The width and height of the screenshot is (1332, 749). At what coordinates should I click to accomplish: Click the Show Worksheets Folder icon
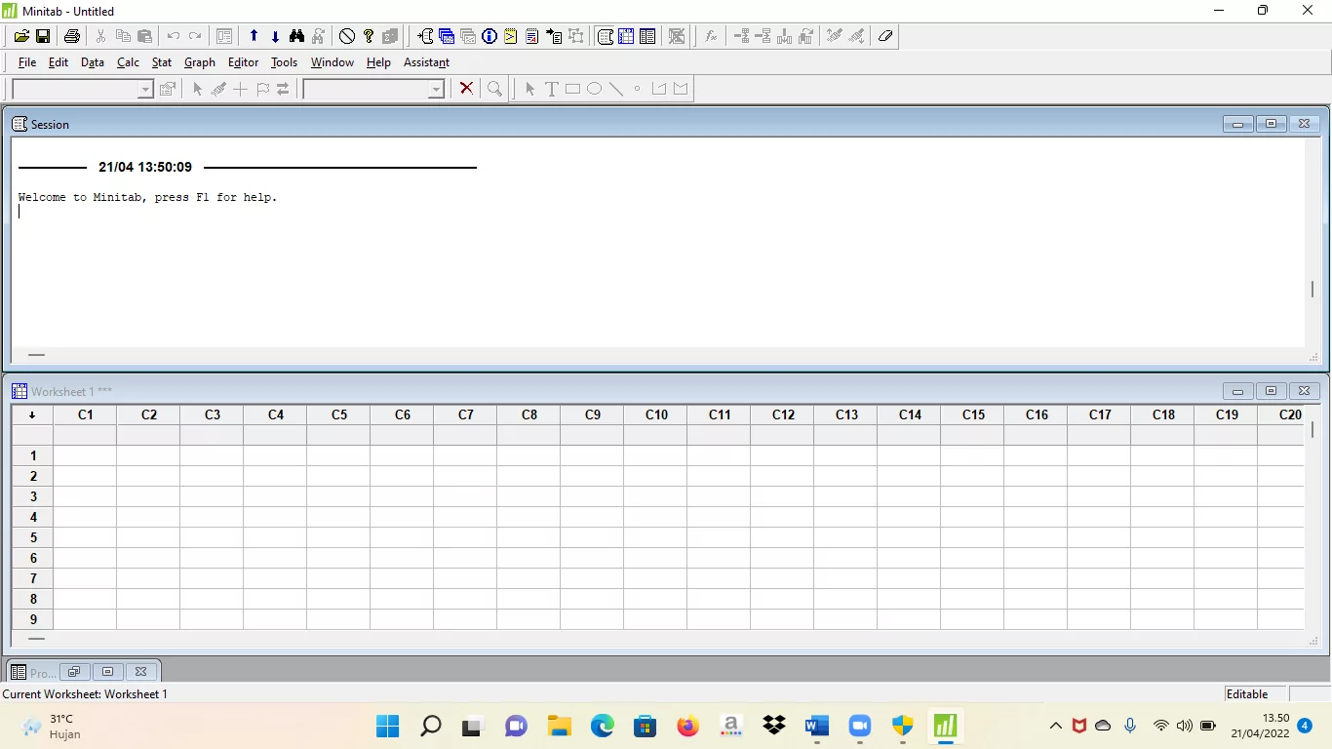447,36
